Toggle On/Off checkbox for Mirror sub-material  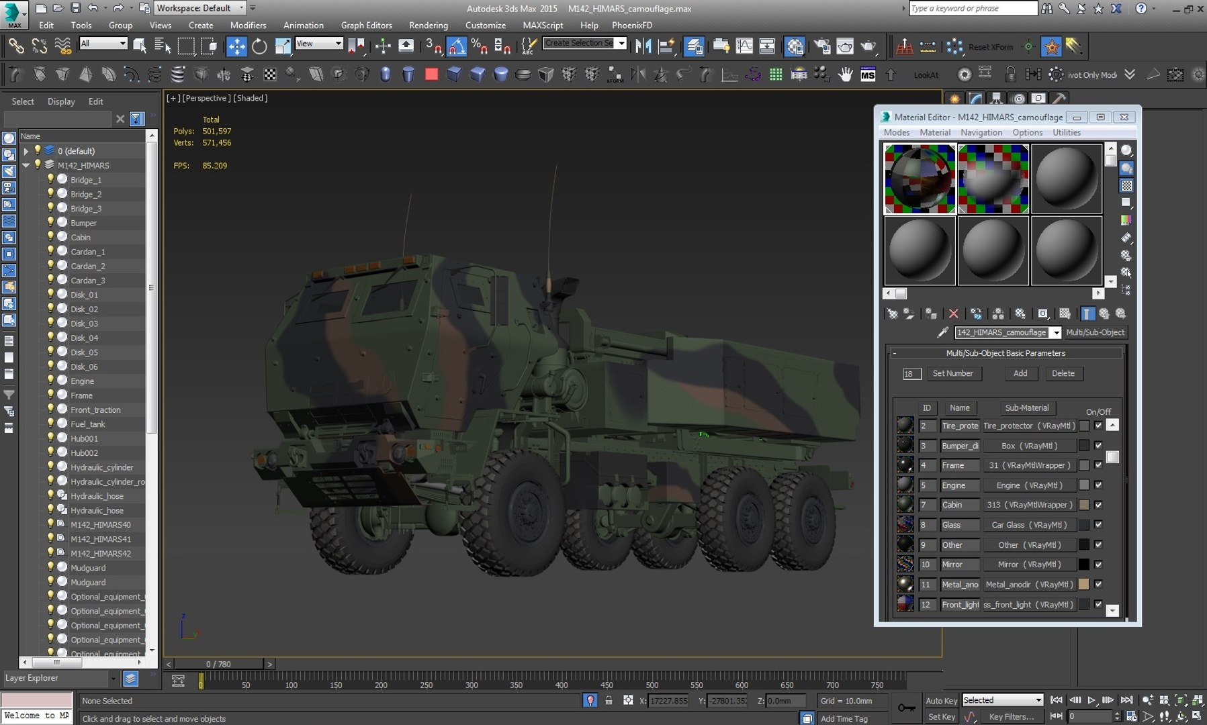(1098, 565)
